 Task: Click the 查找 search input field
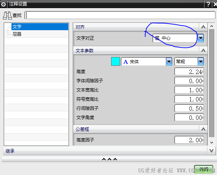tap(120, 15)
